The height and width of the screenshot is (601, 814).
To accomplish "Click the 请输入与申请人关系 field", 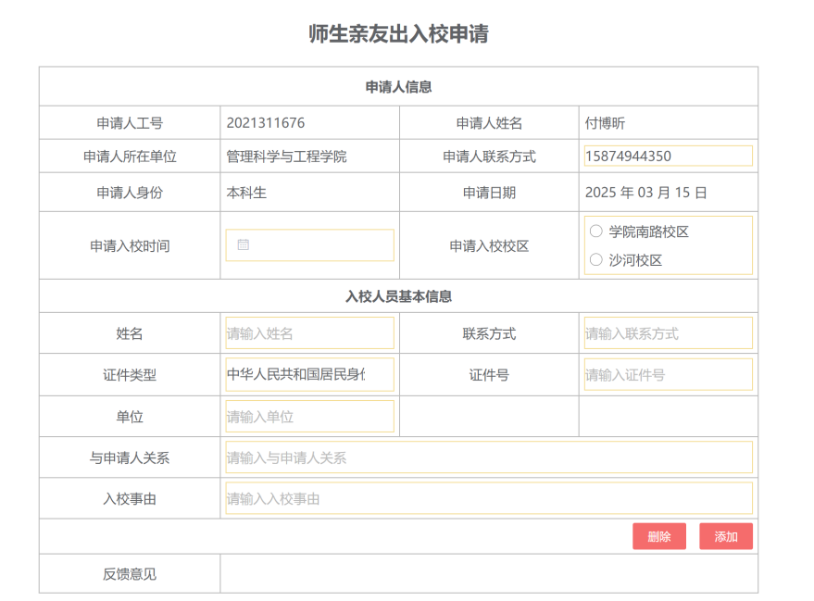I will (488, 457).
